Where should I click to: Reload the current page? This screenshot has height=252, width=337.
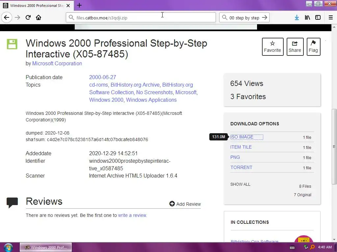pyautogui.click(x=28, y=17)
